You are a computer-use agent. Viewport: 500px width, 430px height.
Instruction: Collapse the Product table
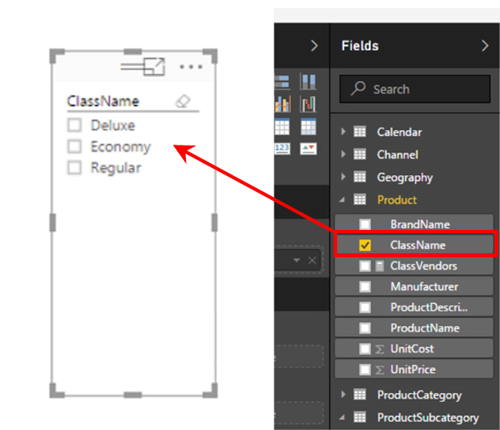point(342,200)
